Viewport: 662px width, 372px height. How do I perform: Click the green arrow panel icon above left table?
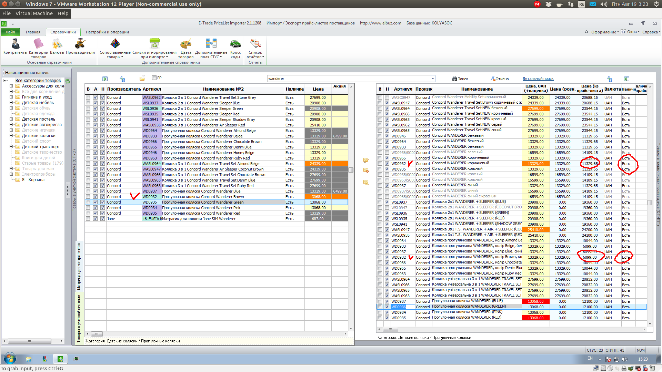105,79
